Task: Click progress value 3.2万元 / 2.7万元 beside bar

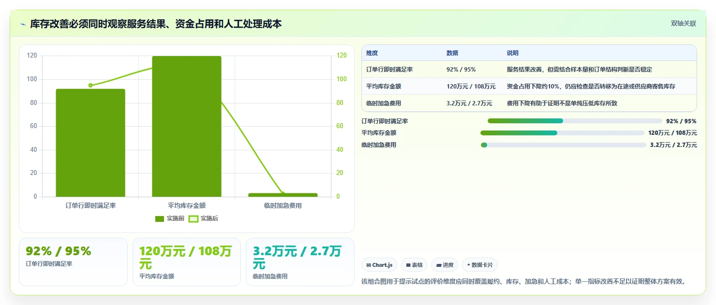Action: 673,145
